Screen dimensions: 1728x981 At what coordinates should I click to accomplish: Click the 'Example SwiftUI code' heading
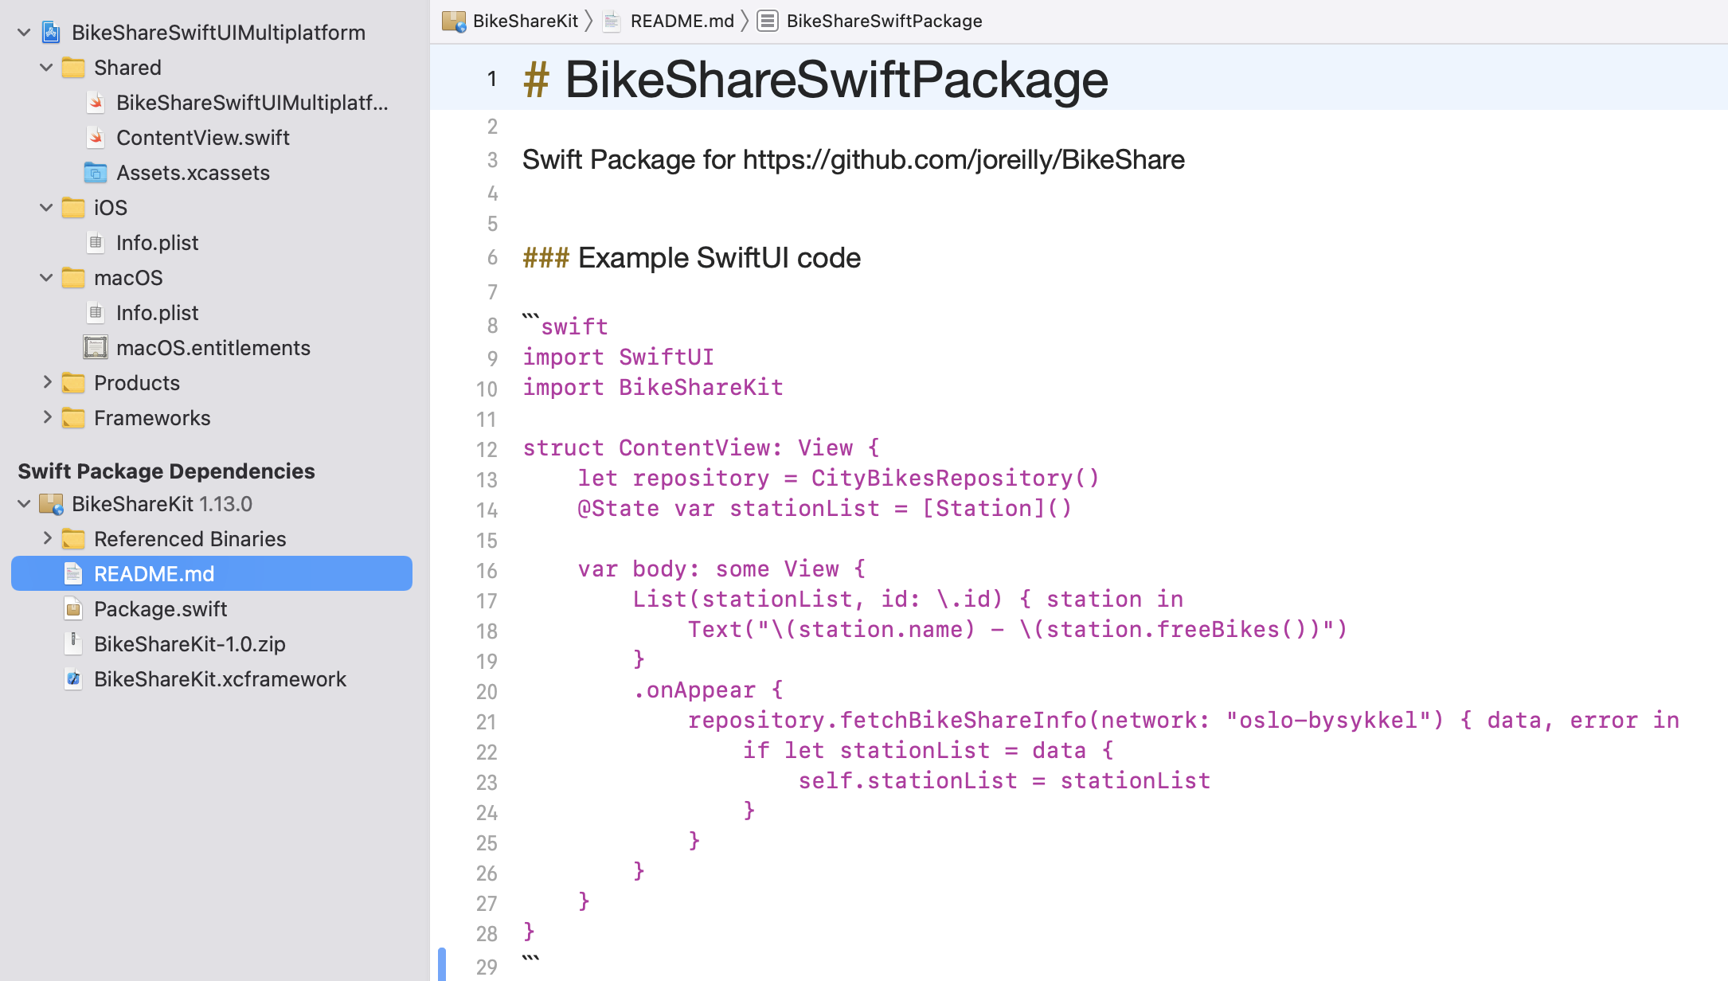click(719, 258)
